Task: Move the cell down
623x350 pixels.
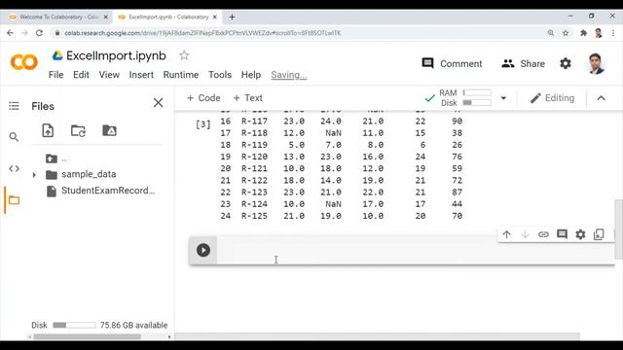Action: [525, 234]
